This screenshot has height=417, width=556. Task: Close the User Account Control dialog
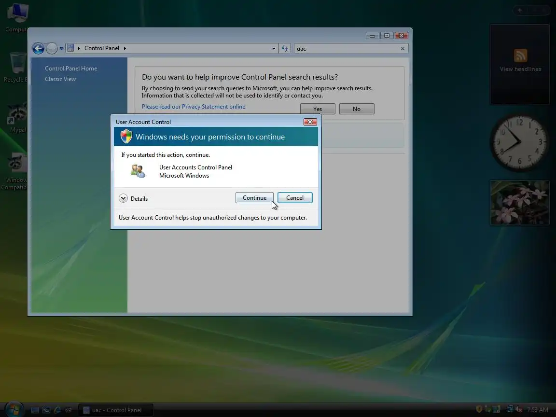310,122
